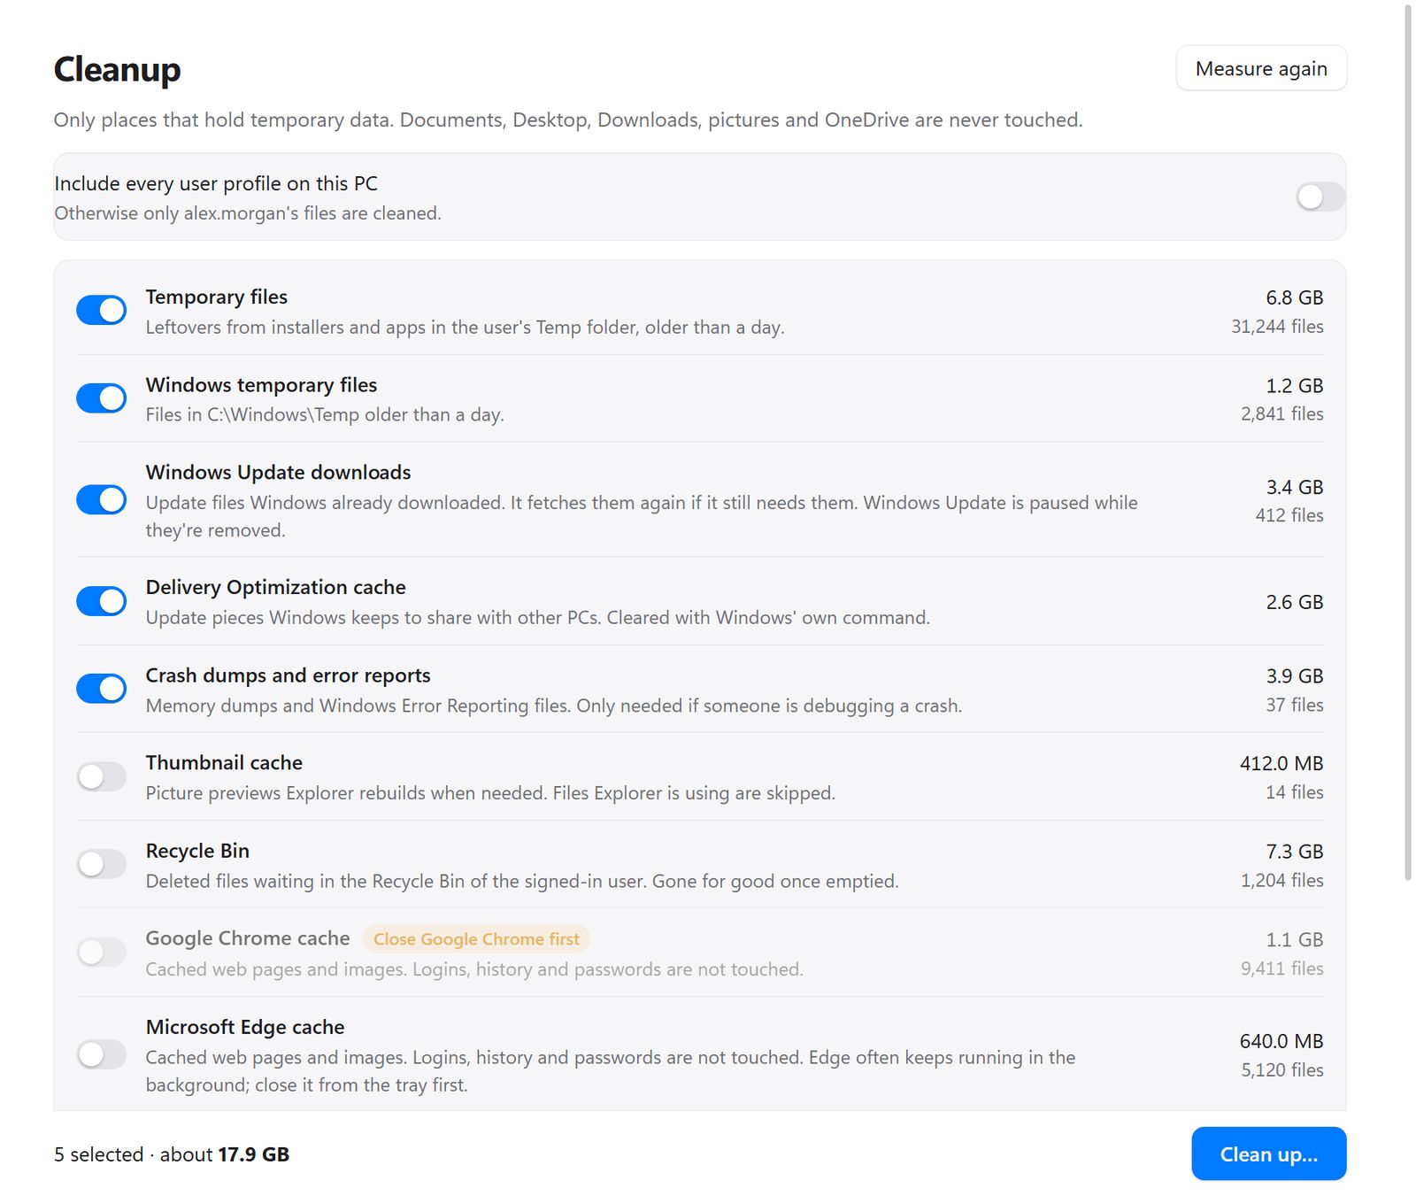Image resolution: width=1416 pixels, height=1196 pixels.
Task: Select the Delivery Optimization cache title
Action: point(275,587)
